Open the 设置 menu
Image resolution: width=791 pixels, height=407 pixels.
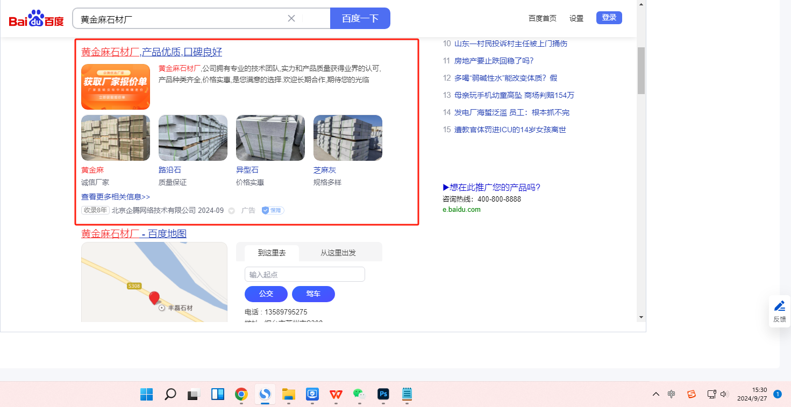pyautogui.click(x=576, y=18)
